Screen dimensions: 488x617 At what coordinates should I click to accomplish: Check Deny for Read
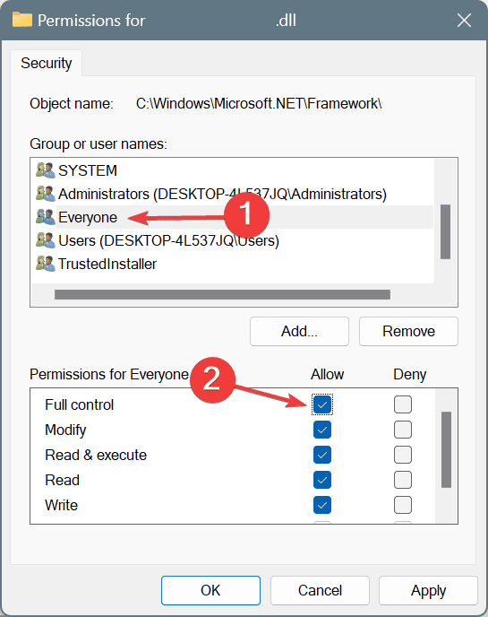click(403, 480)
